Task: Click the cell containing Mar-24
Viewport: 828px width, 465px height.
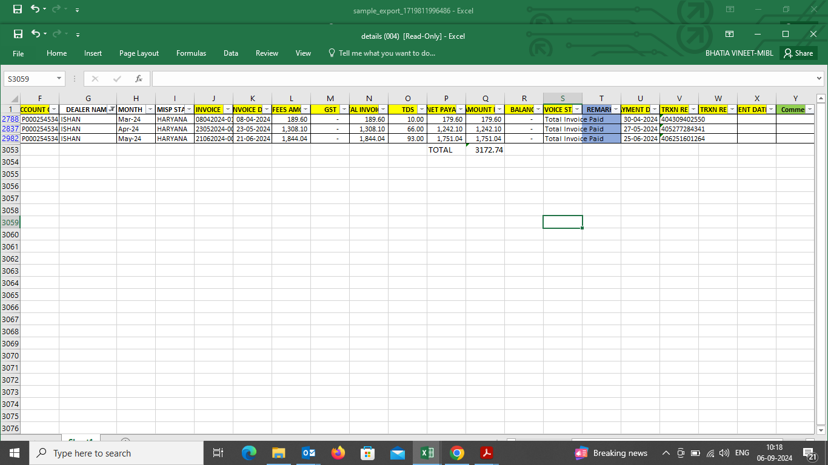Action: pyautogui.click(x=136, y=119)
